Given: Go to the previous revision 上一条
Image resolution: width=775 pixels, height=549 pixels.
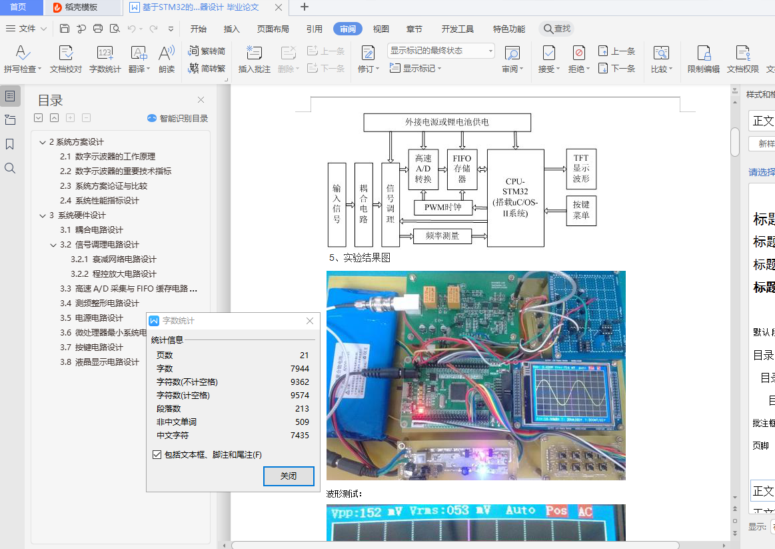Looking at the screenshot, I should [x=616, y=51].
